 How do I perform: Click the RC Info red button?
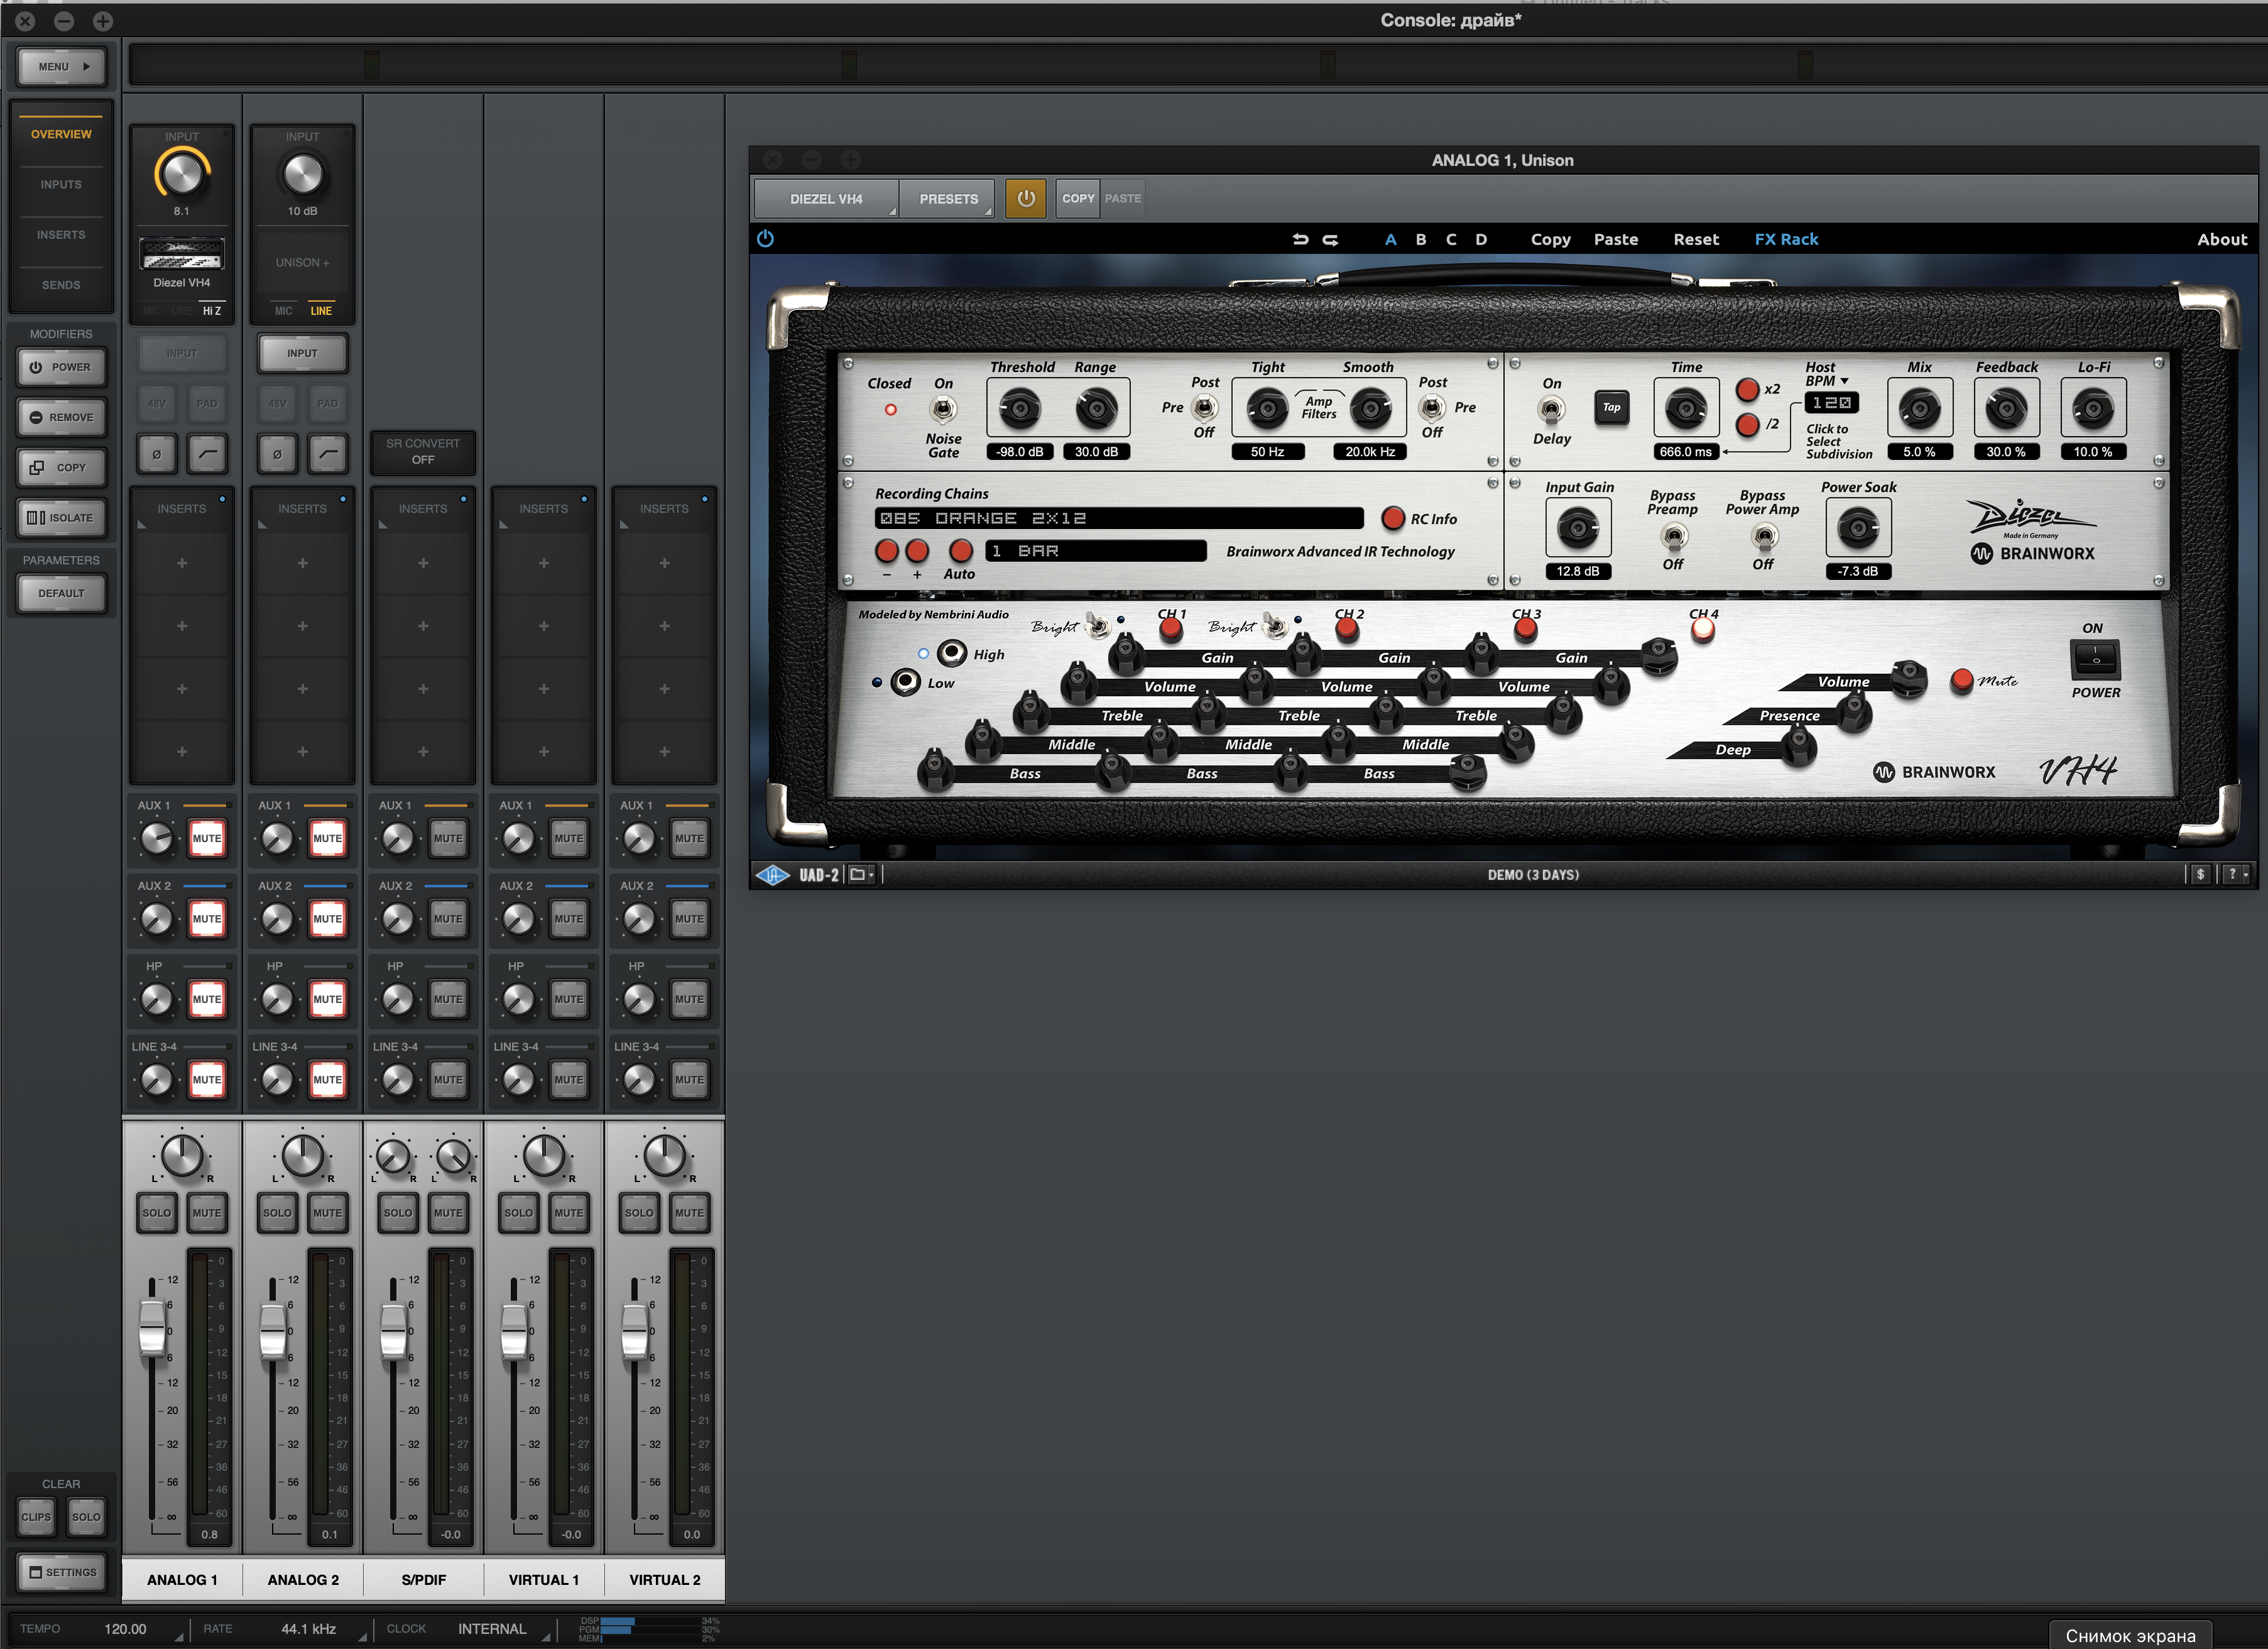click(1393, 518)
